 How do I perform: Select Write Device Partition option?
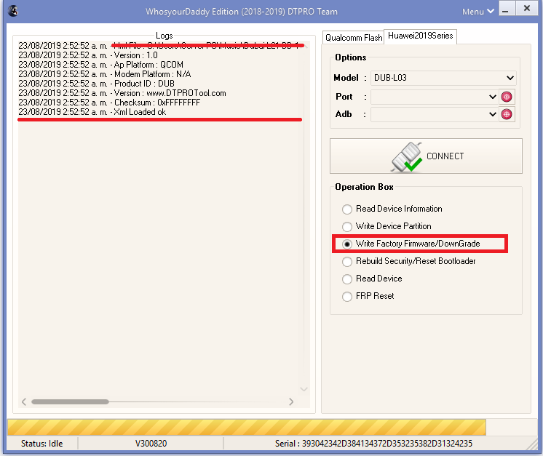pyautogui.click(x=387, y=226)
